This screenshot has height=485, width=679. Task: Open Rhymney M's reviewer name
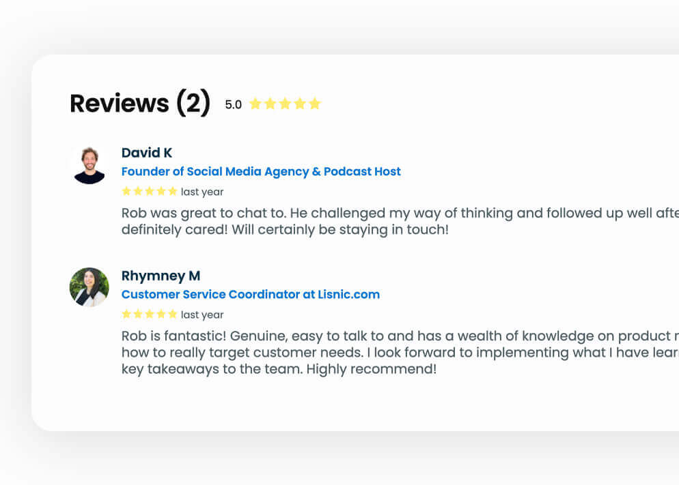click(x=161, y=276)
